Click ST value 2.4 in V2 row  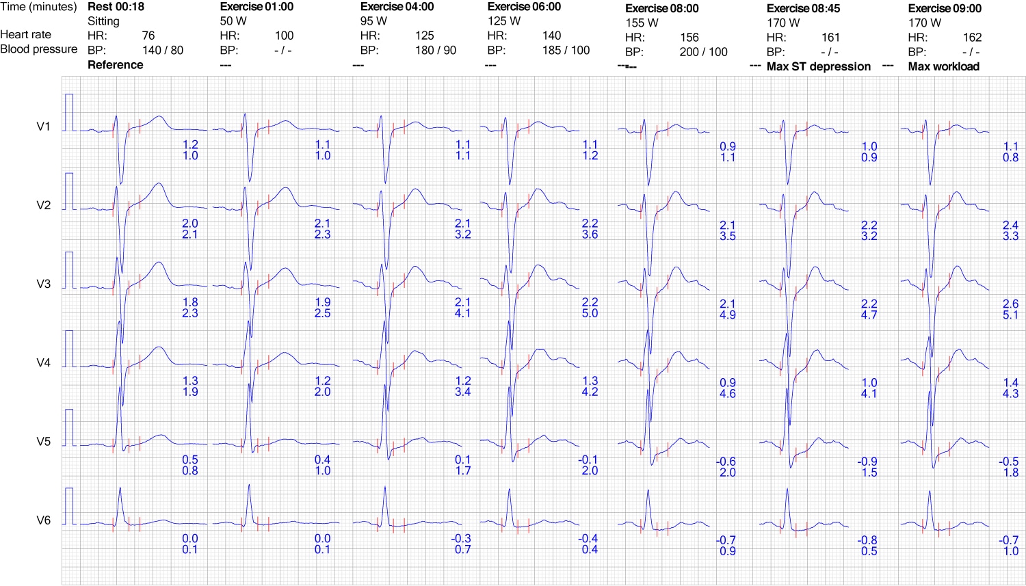1010,225
